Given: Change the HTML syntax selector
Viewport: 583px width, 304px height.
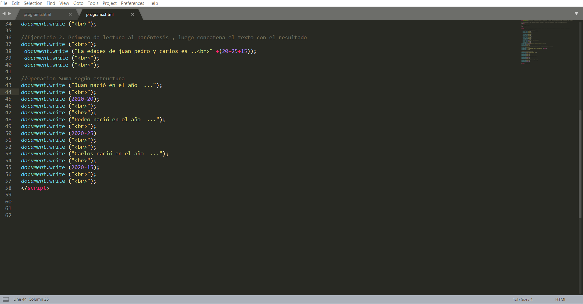Looking at the screenshot, I should coord(561,299).
